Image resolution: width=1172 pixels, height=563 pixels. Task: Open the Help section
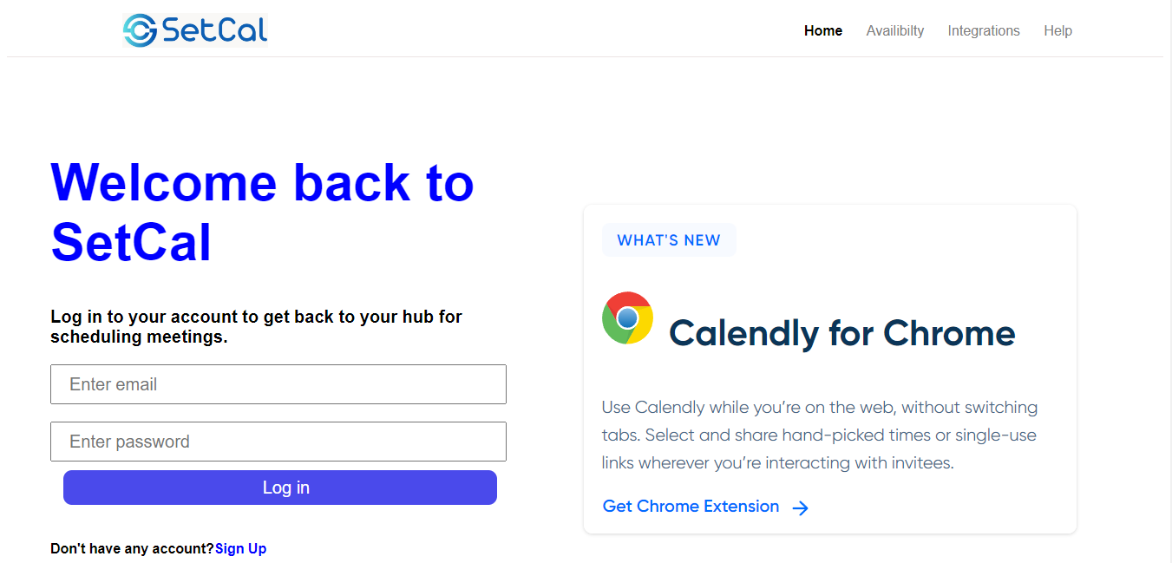(1057, 30)
